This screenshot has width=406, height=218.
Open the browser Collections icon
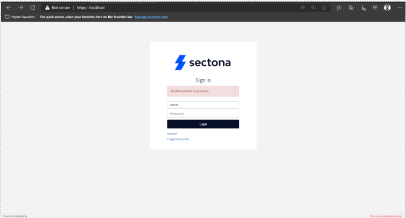tap(351, 8)
